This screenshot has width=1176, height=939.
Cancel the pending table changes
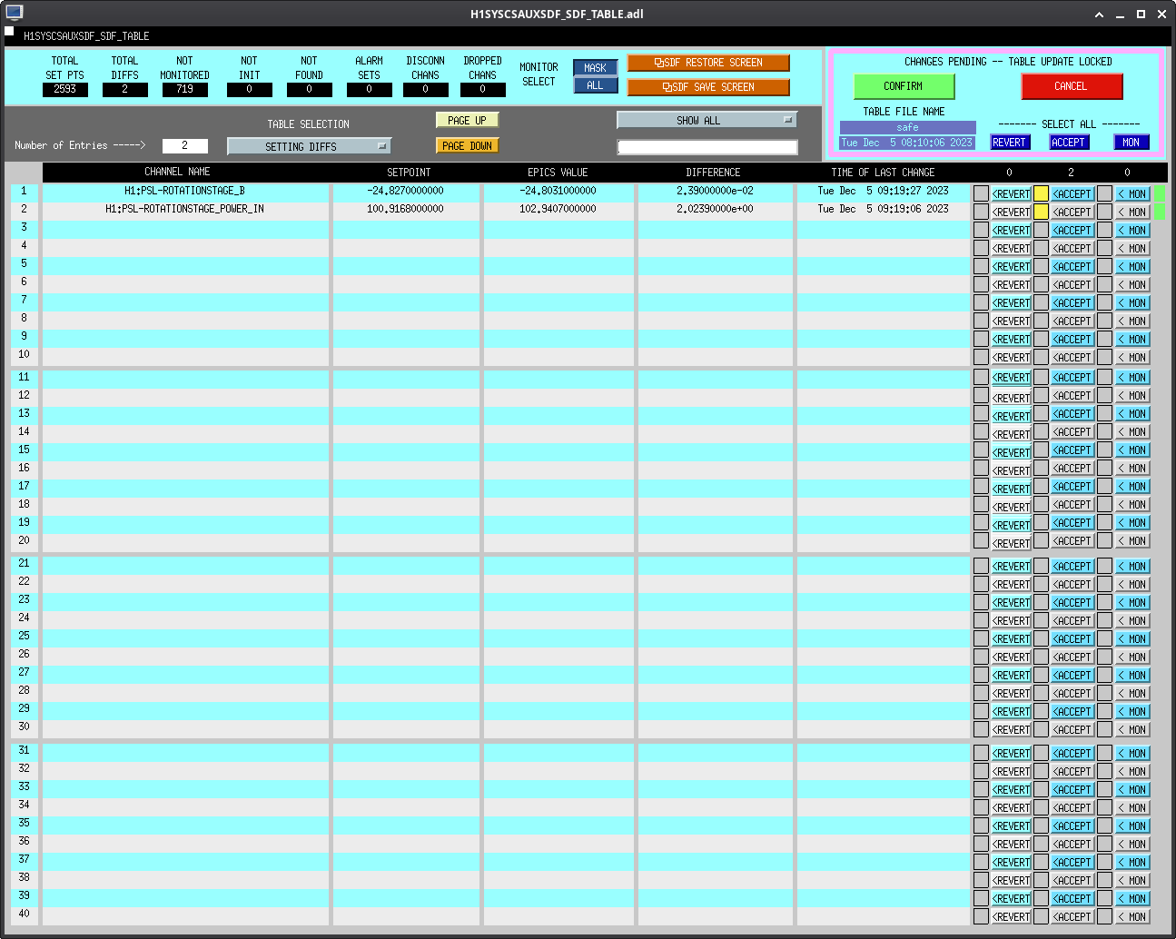pyautogui.click(x=1072, y=86)
